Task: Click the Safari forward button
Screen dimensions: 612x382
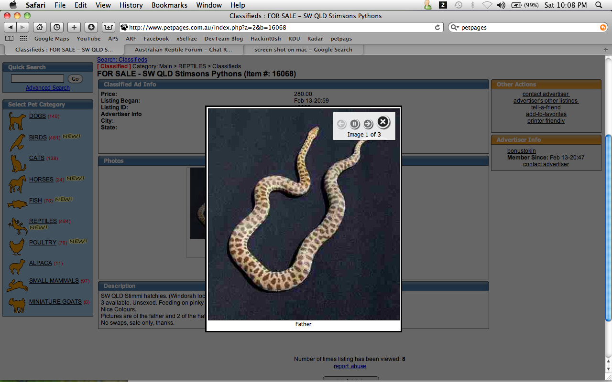Action: [x=23, y=27]
